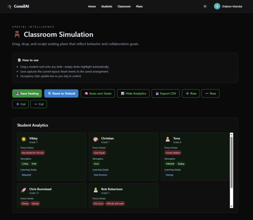Click Reset to Default button
The height and width of the screenshot is (220, 253).
(x=61, y=93)
